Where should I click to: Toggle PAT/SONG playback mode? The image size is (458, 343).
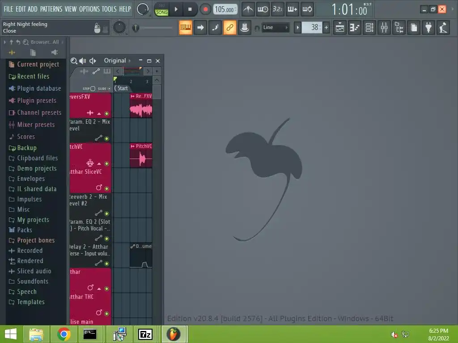click(161, 9)
